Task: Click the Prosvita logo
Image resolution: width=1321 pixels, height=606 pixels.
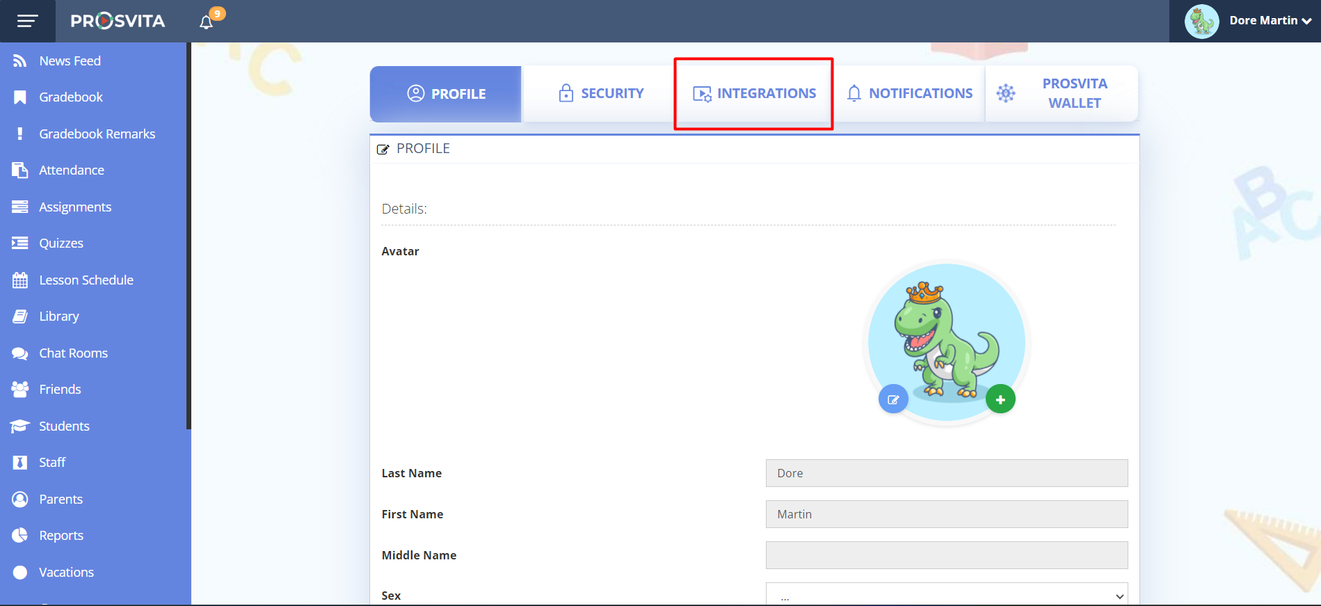Action: pos(118,21)
